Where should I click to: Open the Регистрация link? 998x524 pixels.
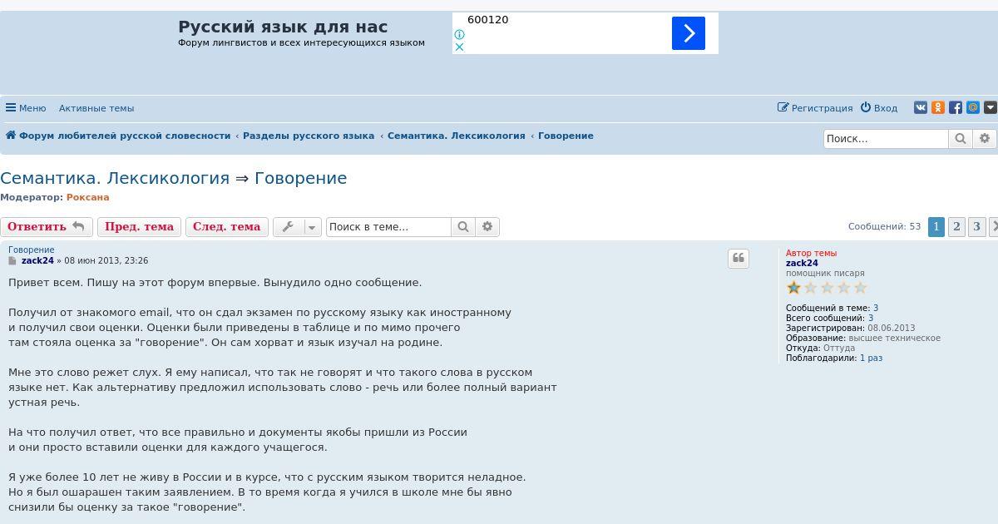coord(815,108)
